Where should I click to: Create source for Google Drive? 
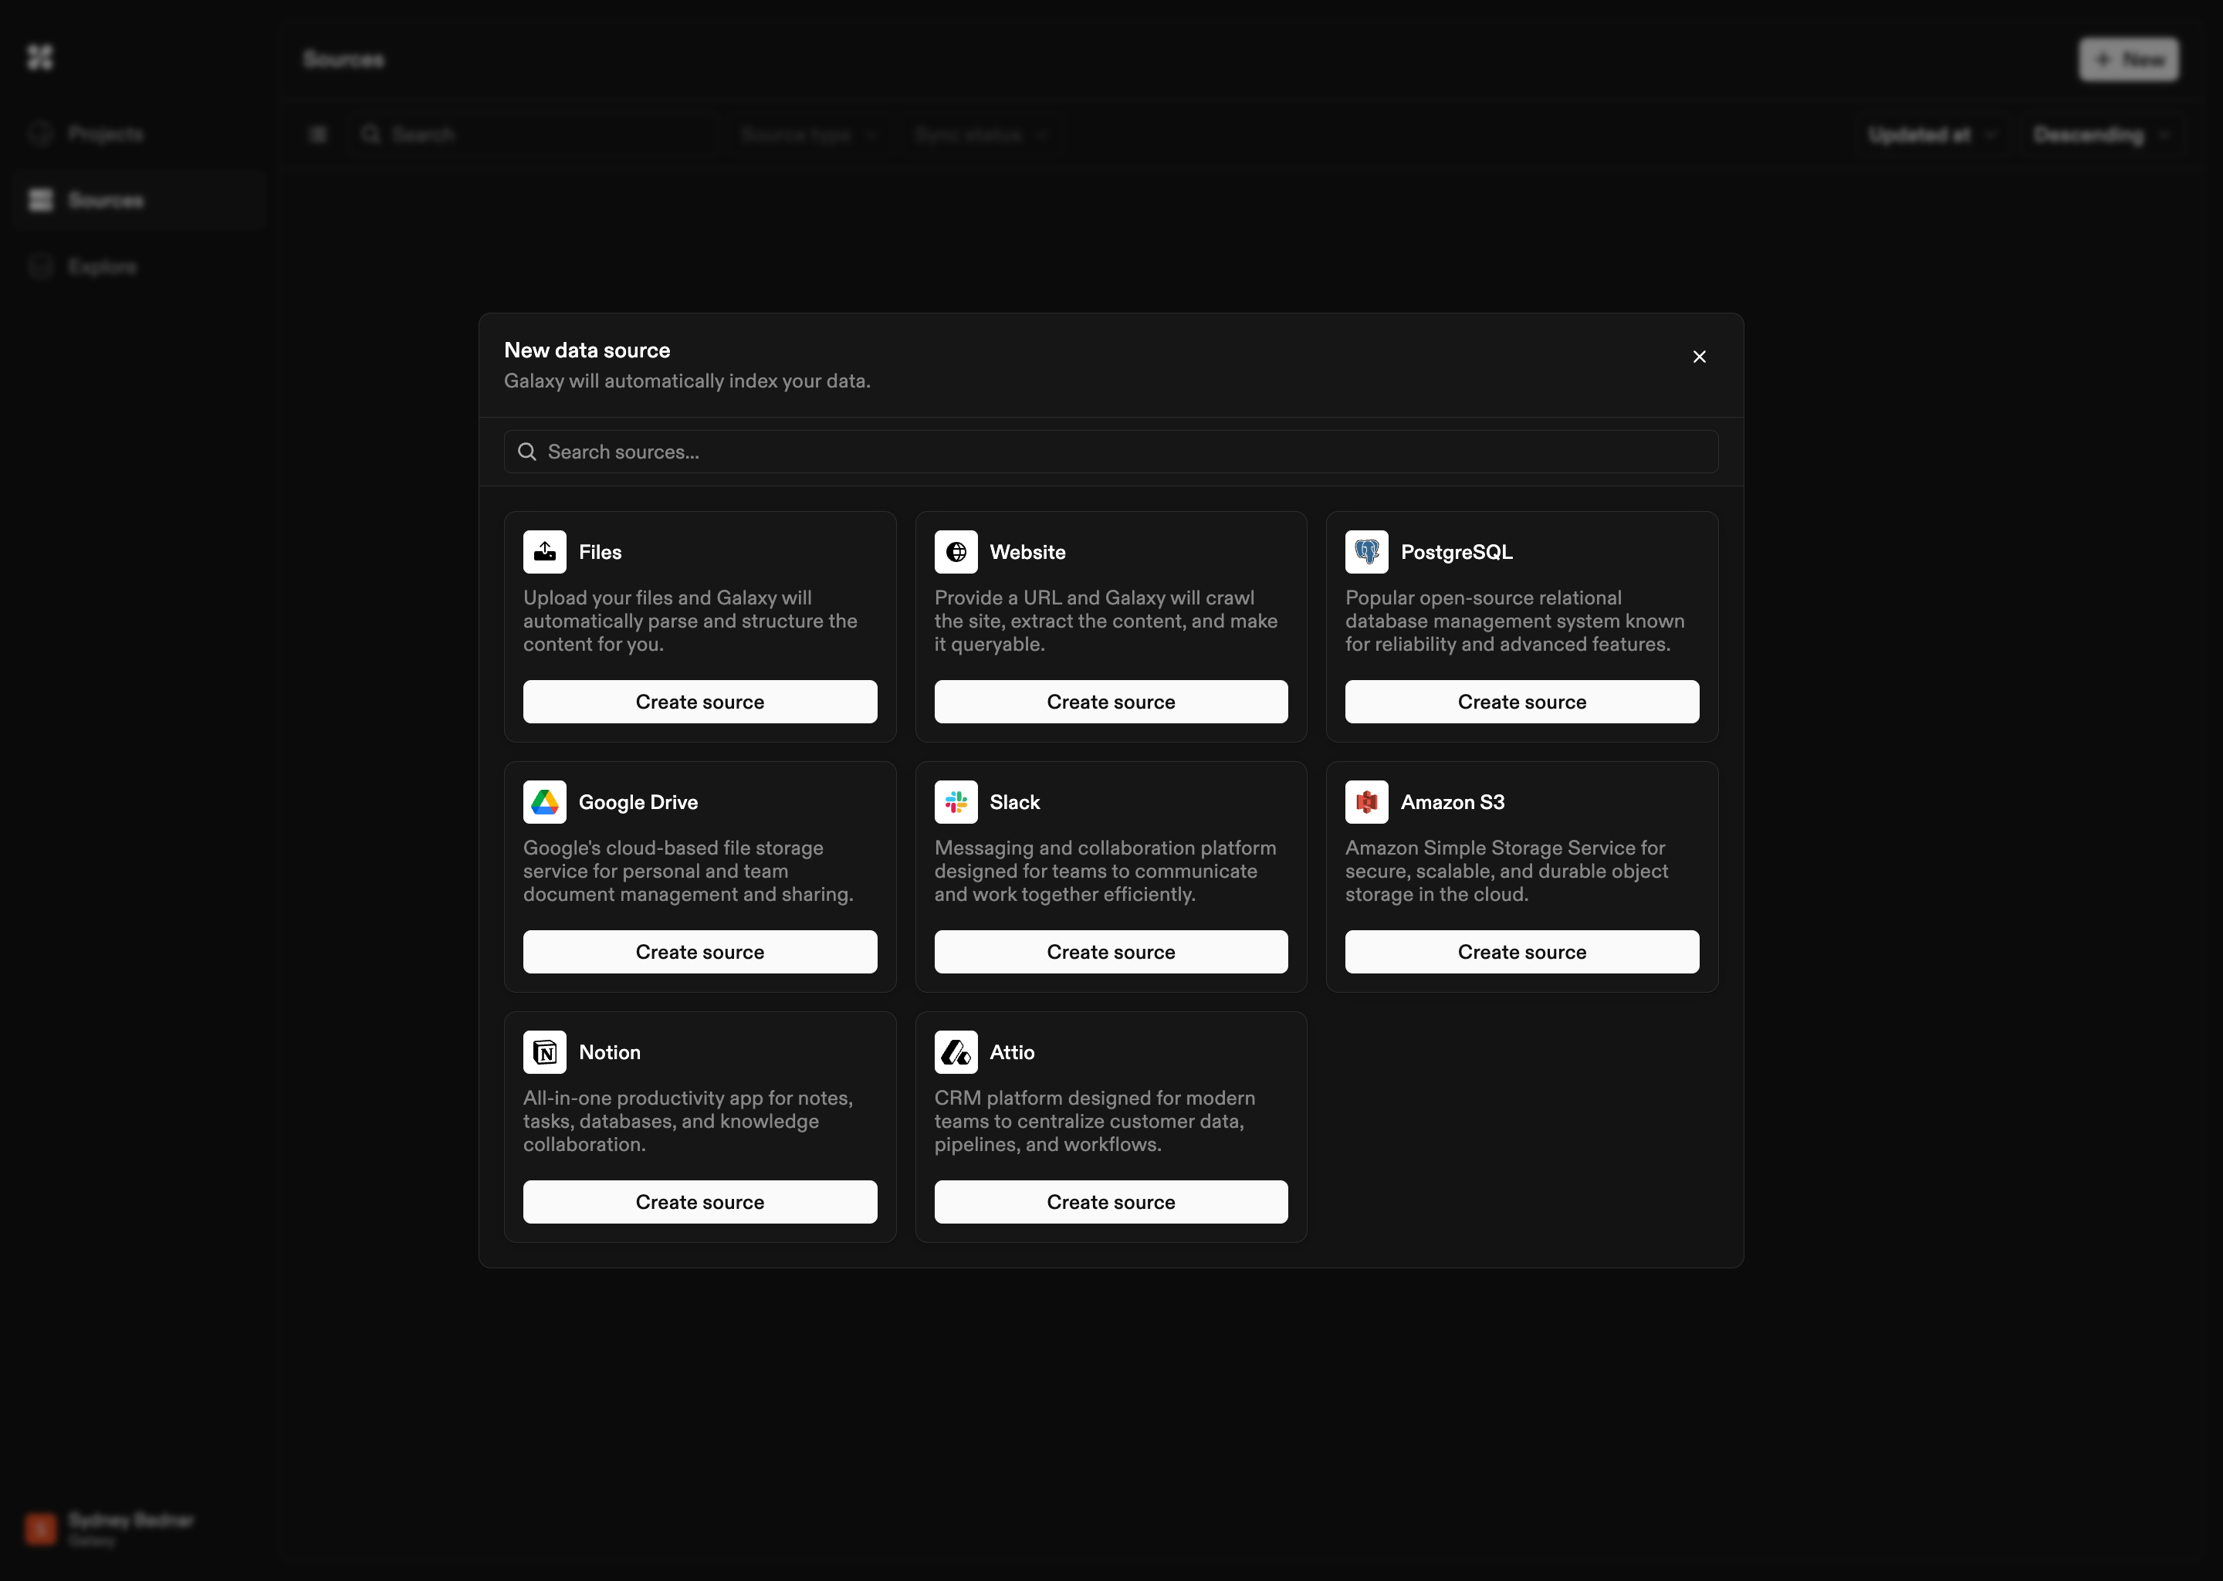[700, 952]
